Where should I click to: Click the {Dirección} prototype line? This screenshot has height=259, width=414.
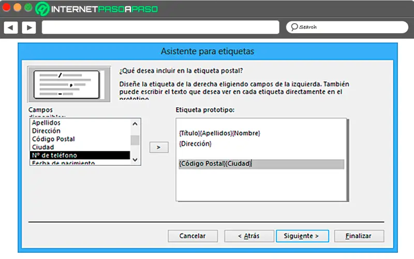(x=196, y=144)
